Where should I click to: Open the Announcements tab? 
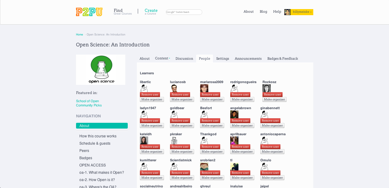tap(248, 59)
